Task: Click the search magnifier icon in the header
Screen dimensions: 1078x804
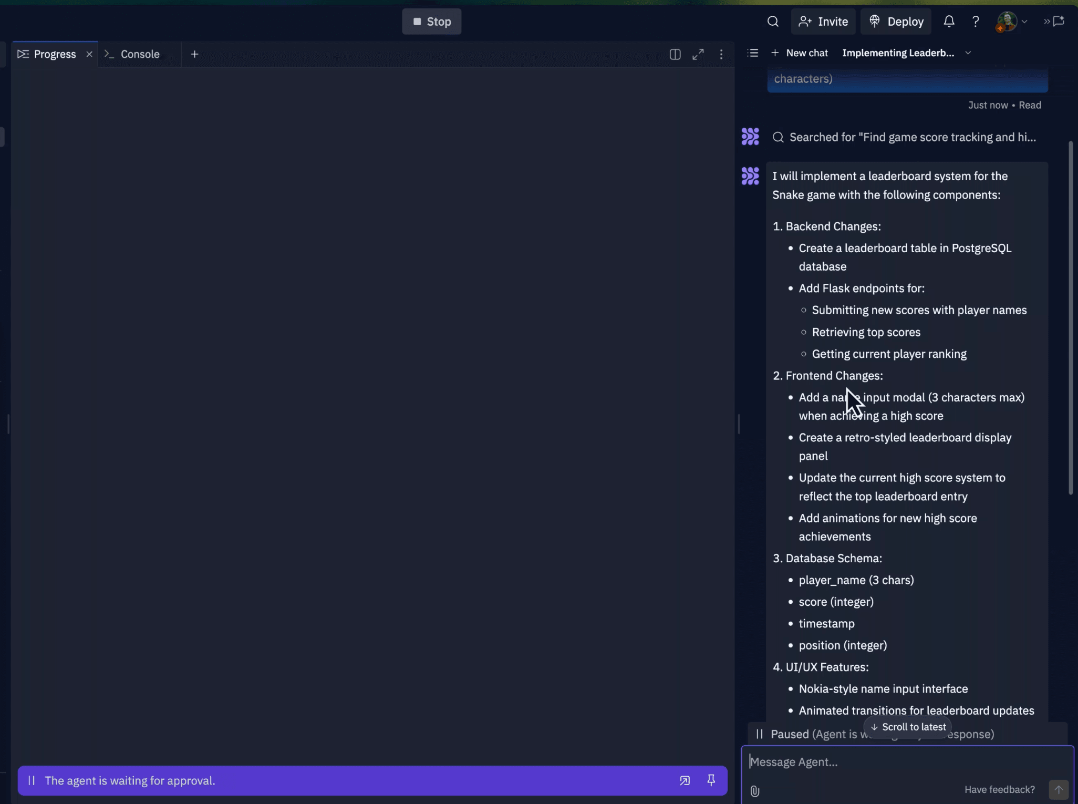Action: pyautogui.click(x=772, y=22)
